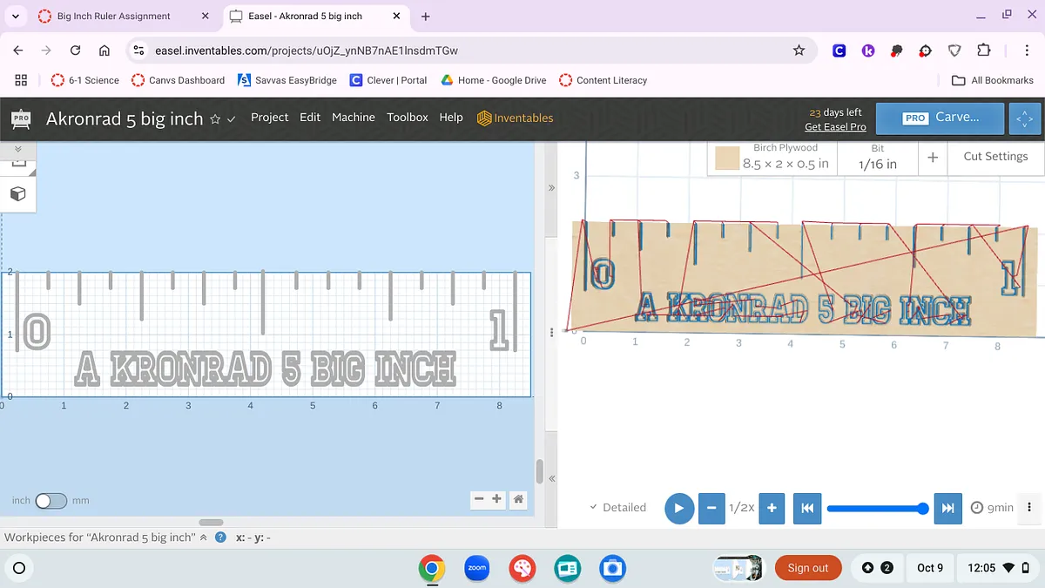The height and width of the screenshot is (588, 1045).
Task: Skip simulation to the end
Action: coord(947,508)
